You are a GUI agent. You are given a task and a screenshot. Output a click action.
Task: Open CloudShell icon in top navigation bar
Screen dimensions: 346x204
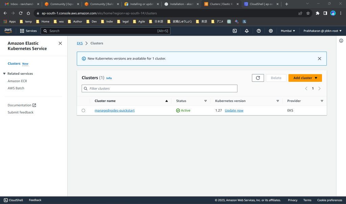(235, 31)
